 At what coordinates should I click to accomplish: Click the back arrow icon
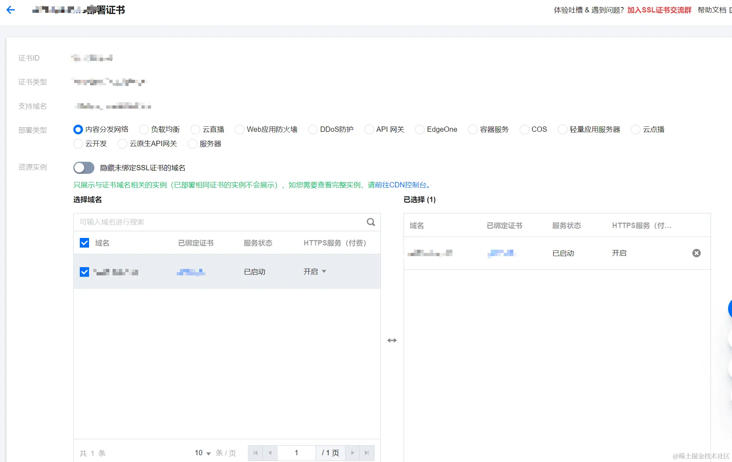coord(11,10)
